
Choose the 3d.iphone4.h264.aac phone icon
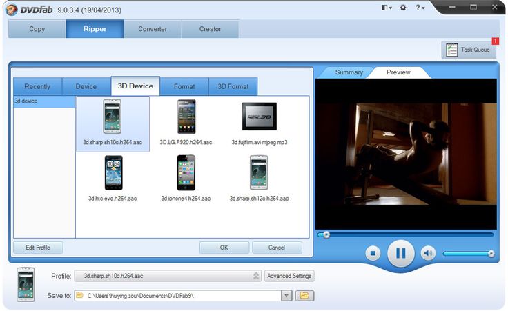pyautogui.click(x=186, y=172)
